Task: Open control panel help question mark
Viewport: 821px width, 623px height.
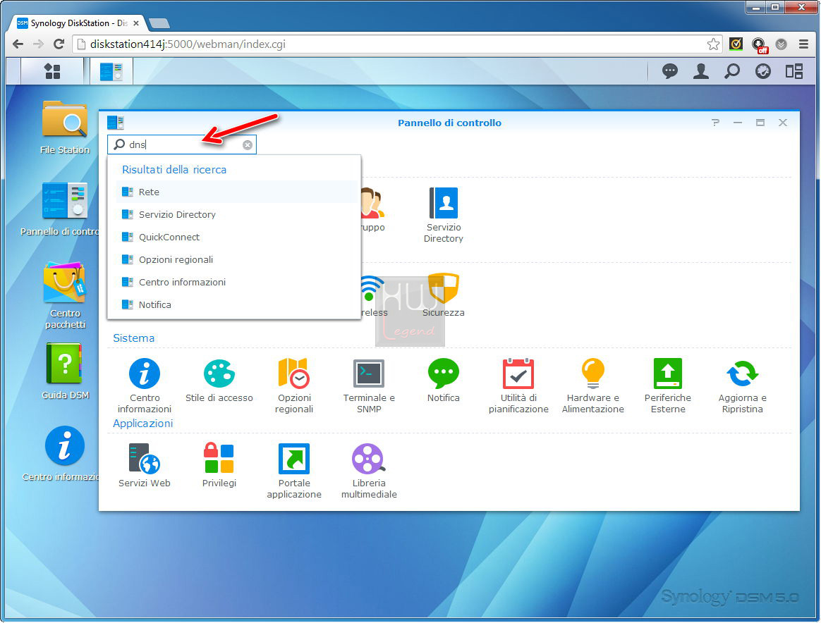Action: 715,123
